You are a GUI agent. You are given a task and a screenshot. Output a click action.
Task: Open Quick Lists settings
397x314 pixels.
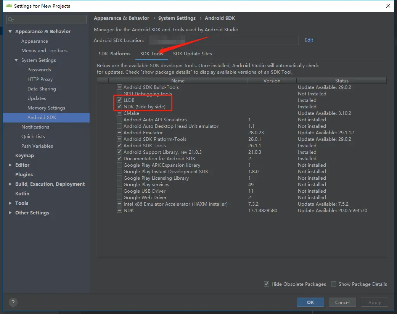click(x=33, y=137)
